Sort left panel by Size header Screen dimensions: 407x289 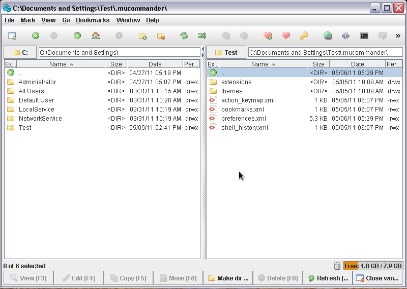click(x=116, y=64)
